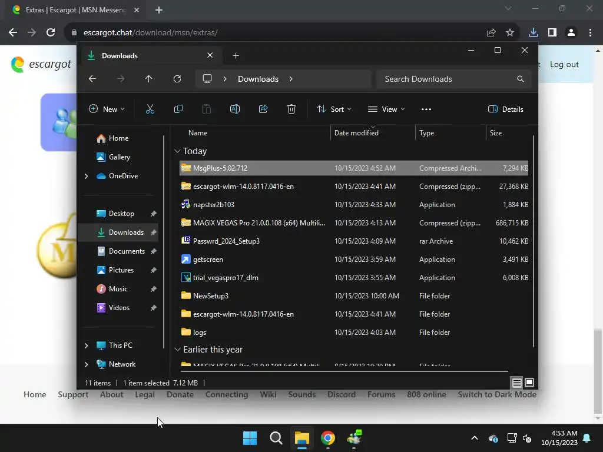This screenshot has width=603, height=452.
Task: Click Home in the Escargot footer
Action: (35, 394)
